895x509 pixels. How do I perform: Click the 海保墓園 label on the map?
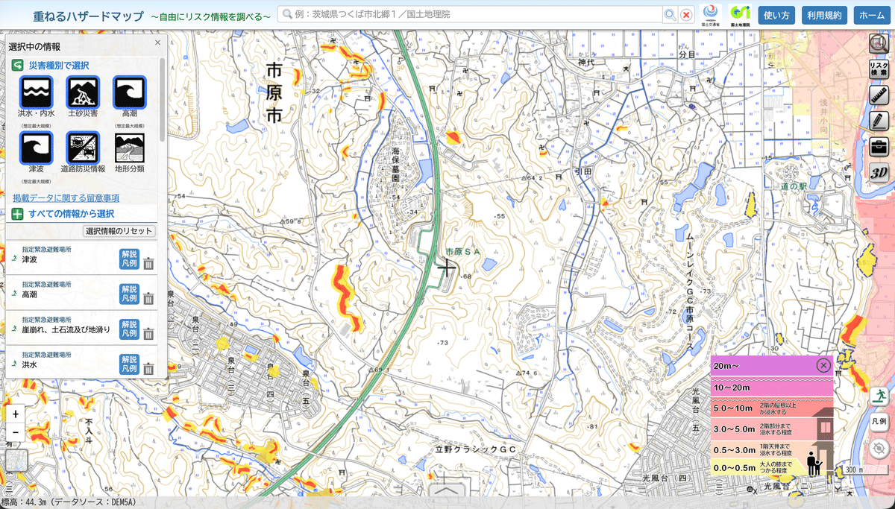pos(397,166)
